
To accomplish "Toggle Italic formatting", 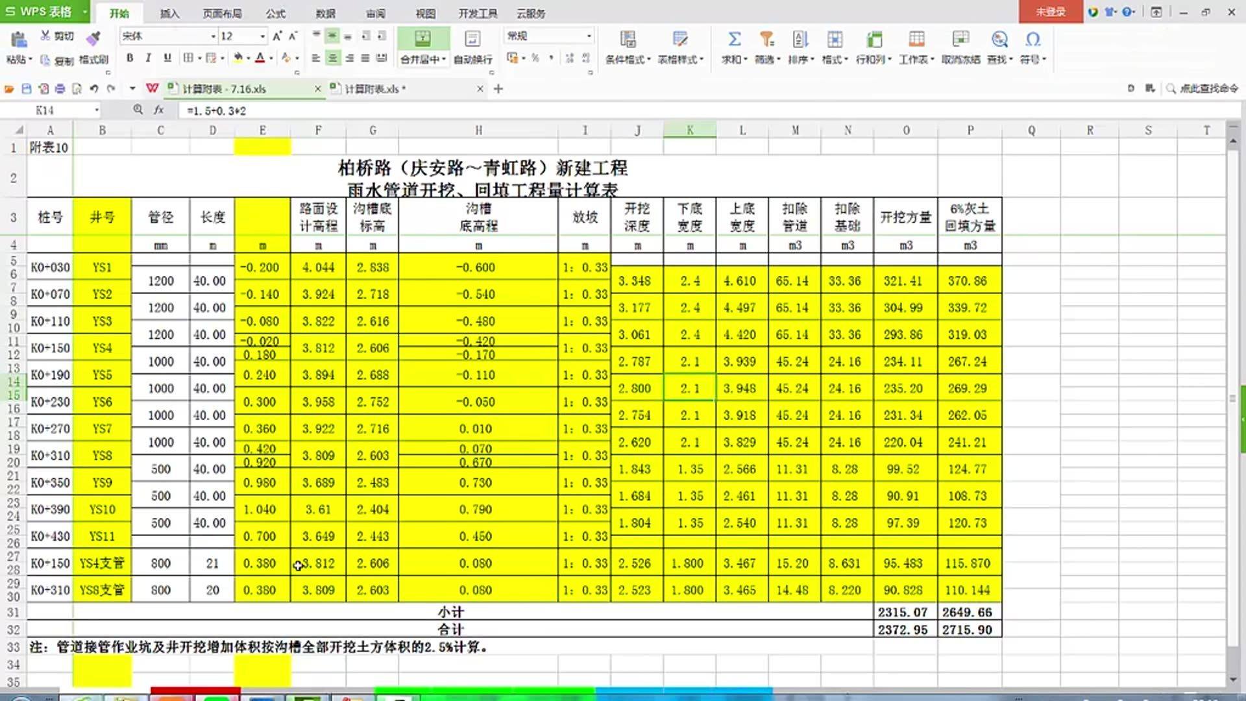I will pos(148,58).
